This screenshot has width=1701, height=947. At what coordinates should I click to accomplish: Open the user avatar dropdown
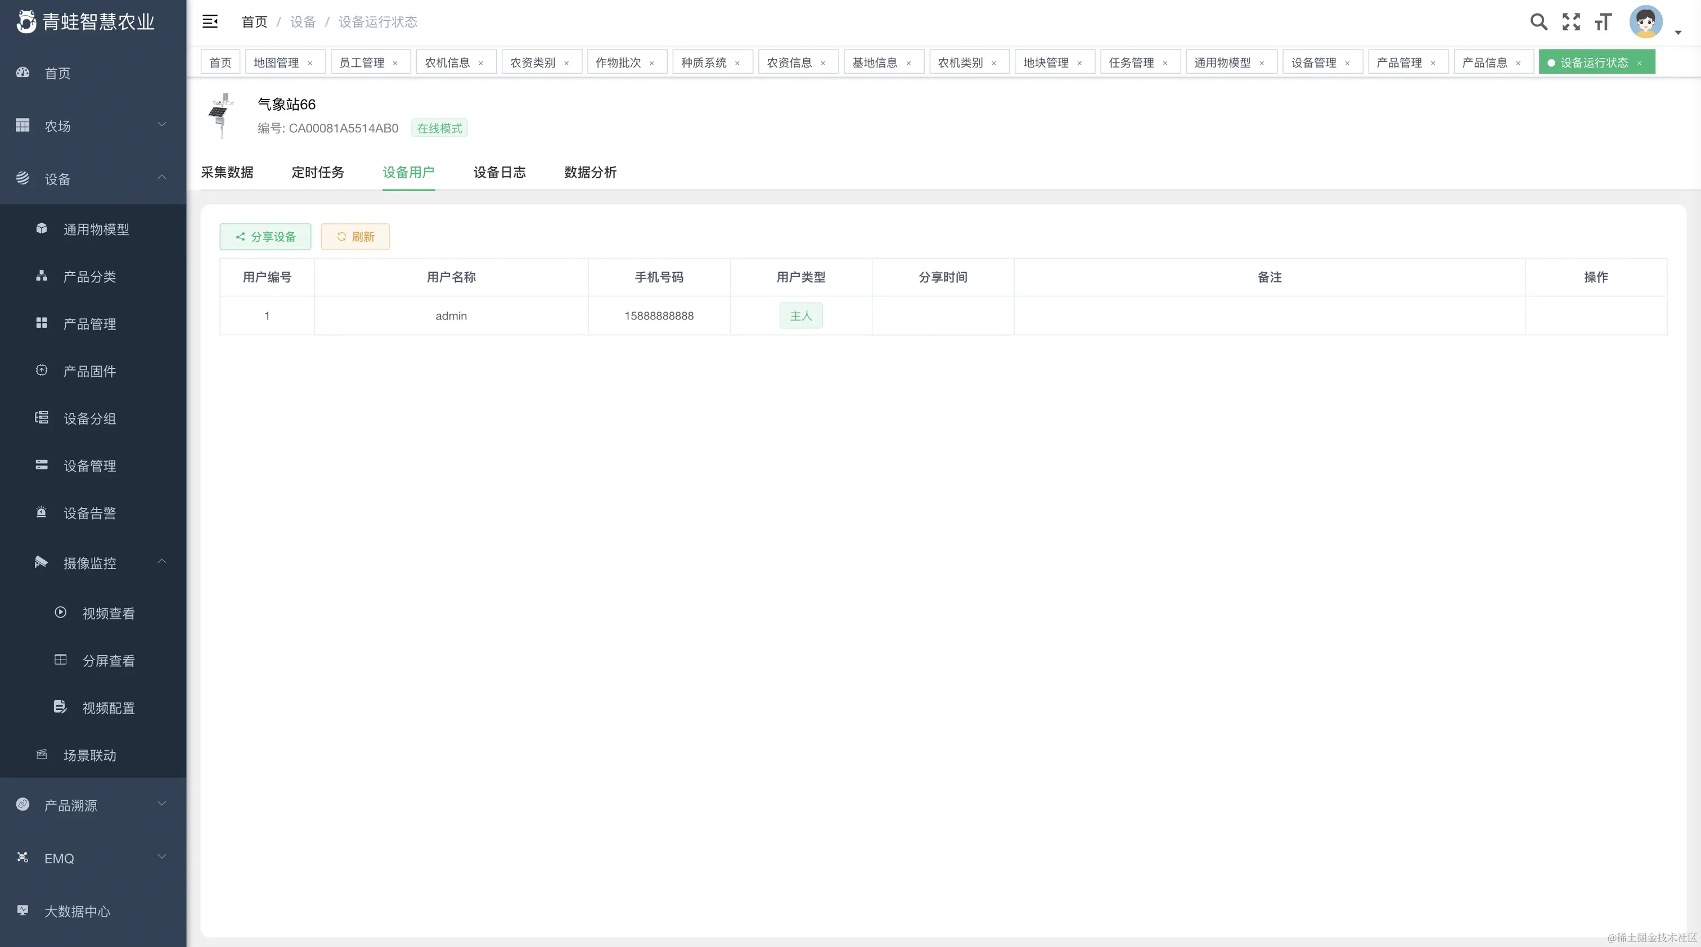pos(1646,22)
